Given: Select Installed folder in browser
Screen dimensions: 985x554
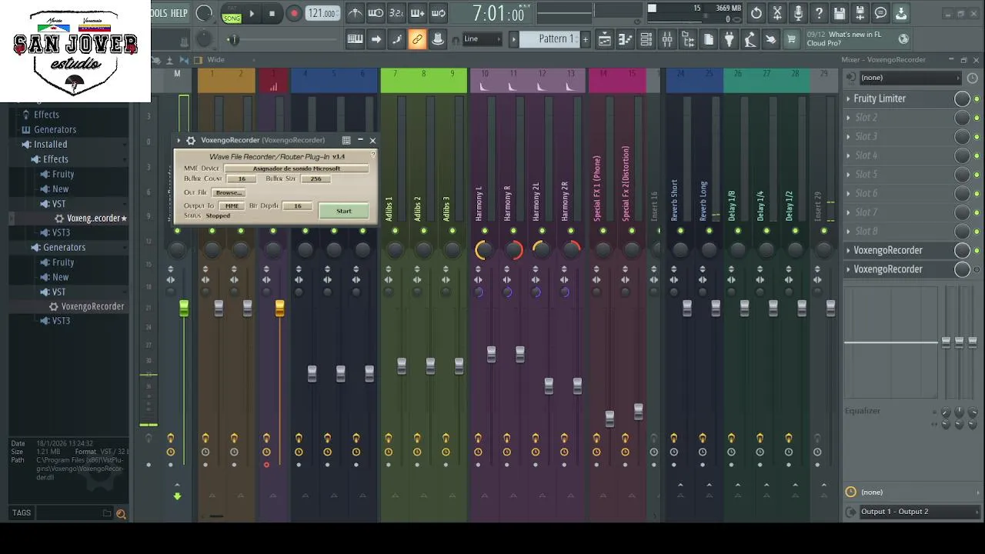Looking at the screenshot, I should coord(50,144).
